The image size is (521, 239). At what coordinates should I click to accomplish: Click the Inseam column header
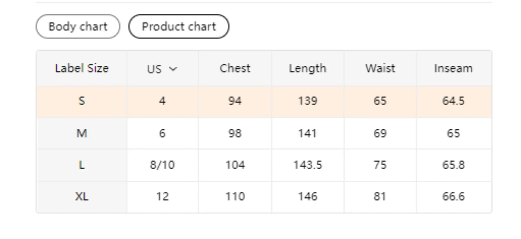pyautogui.click(x=453, y=68)
